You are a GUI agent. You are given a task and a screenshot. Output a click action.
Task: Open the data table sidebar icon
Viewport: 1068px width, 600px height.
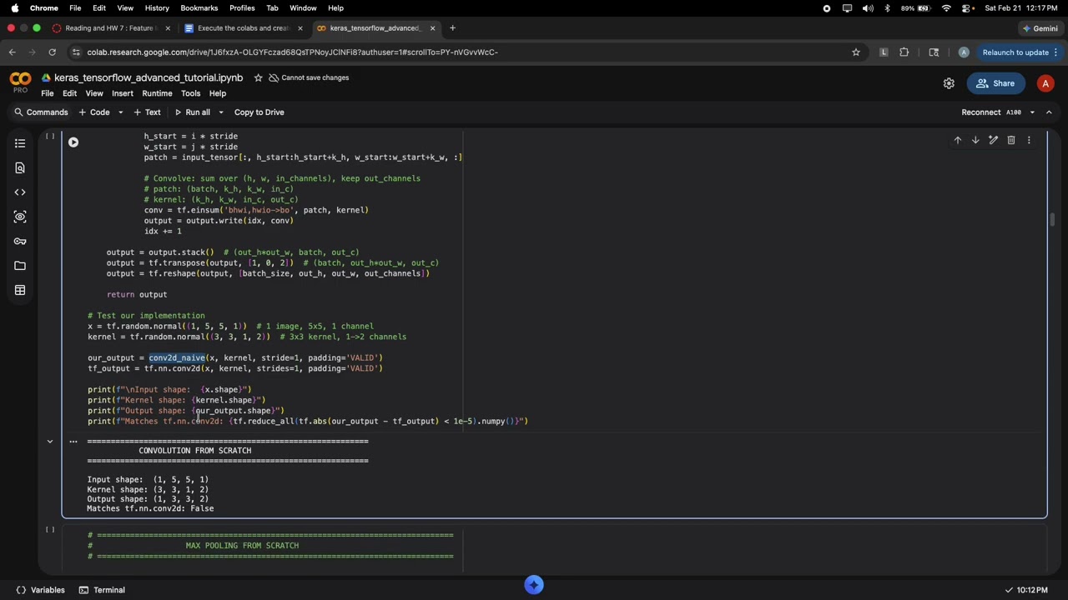coord(20,290)
